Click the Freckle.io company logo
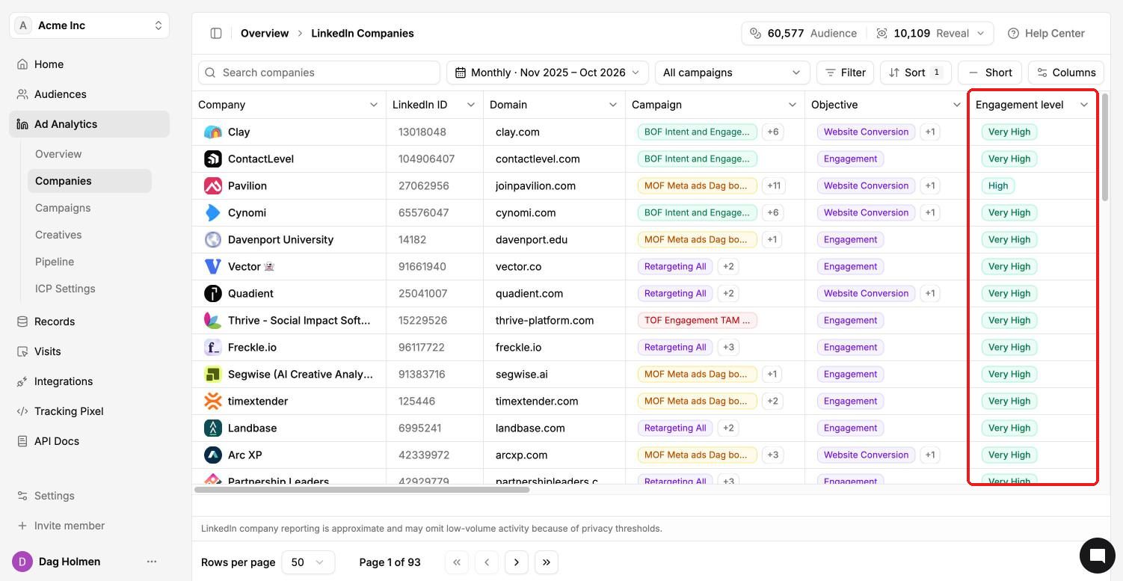This screenshot has height=581, width=1123. point(213,347)
